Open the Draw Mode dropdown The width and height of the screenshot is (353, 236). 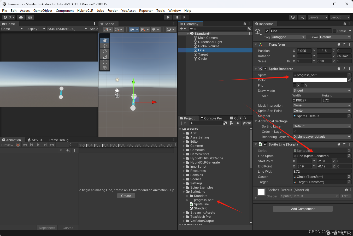tap(322, 90)
